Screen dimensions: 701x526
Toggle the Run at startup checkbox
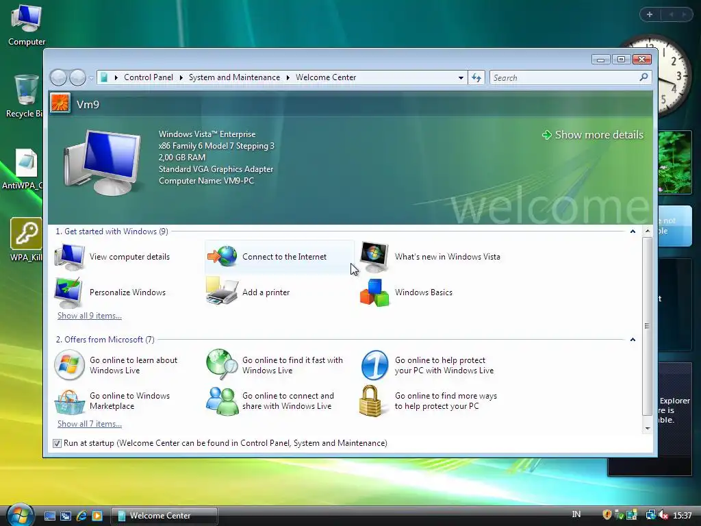[x=57, y=443]
